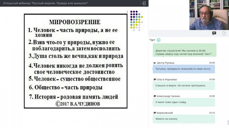Viewport: 229px width, 128px height.
Task: Click 19:09 timestamp on Центр Руница message
Action: point(212,63)
